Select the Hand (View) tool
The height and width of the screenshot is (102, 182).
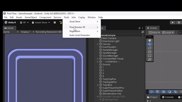click(150, 40)
